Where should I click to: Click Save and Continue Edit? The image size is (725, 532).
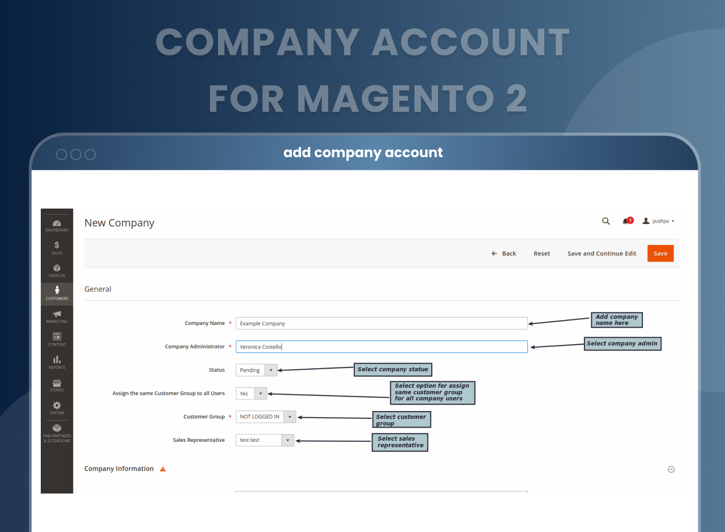click(x=602, y=254)
